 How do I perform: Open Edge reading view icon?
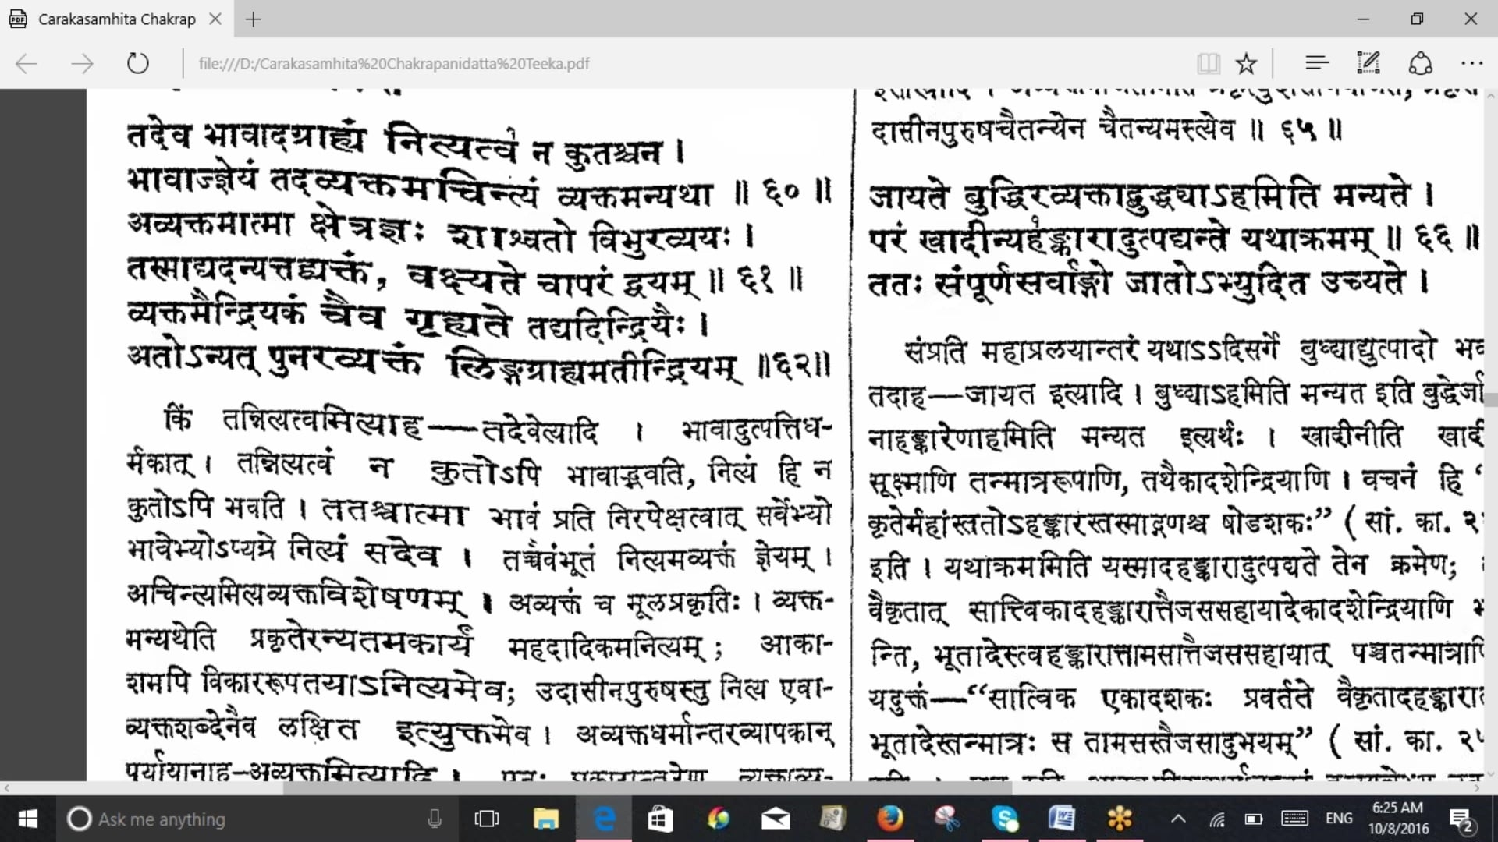click(x=1208, y=63)
